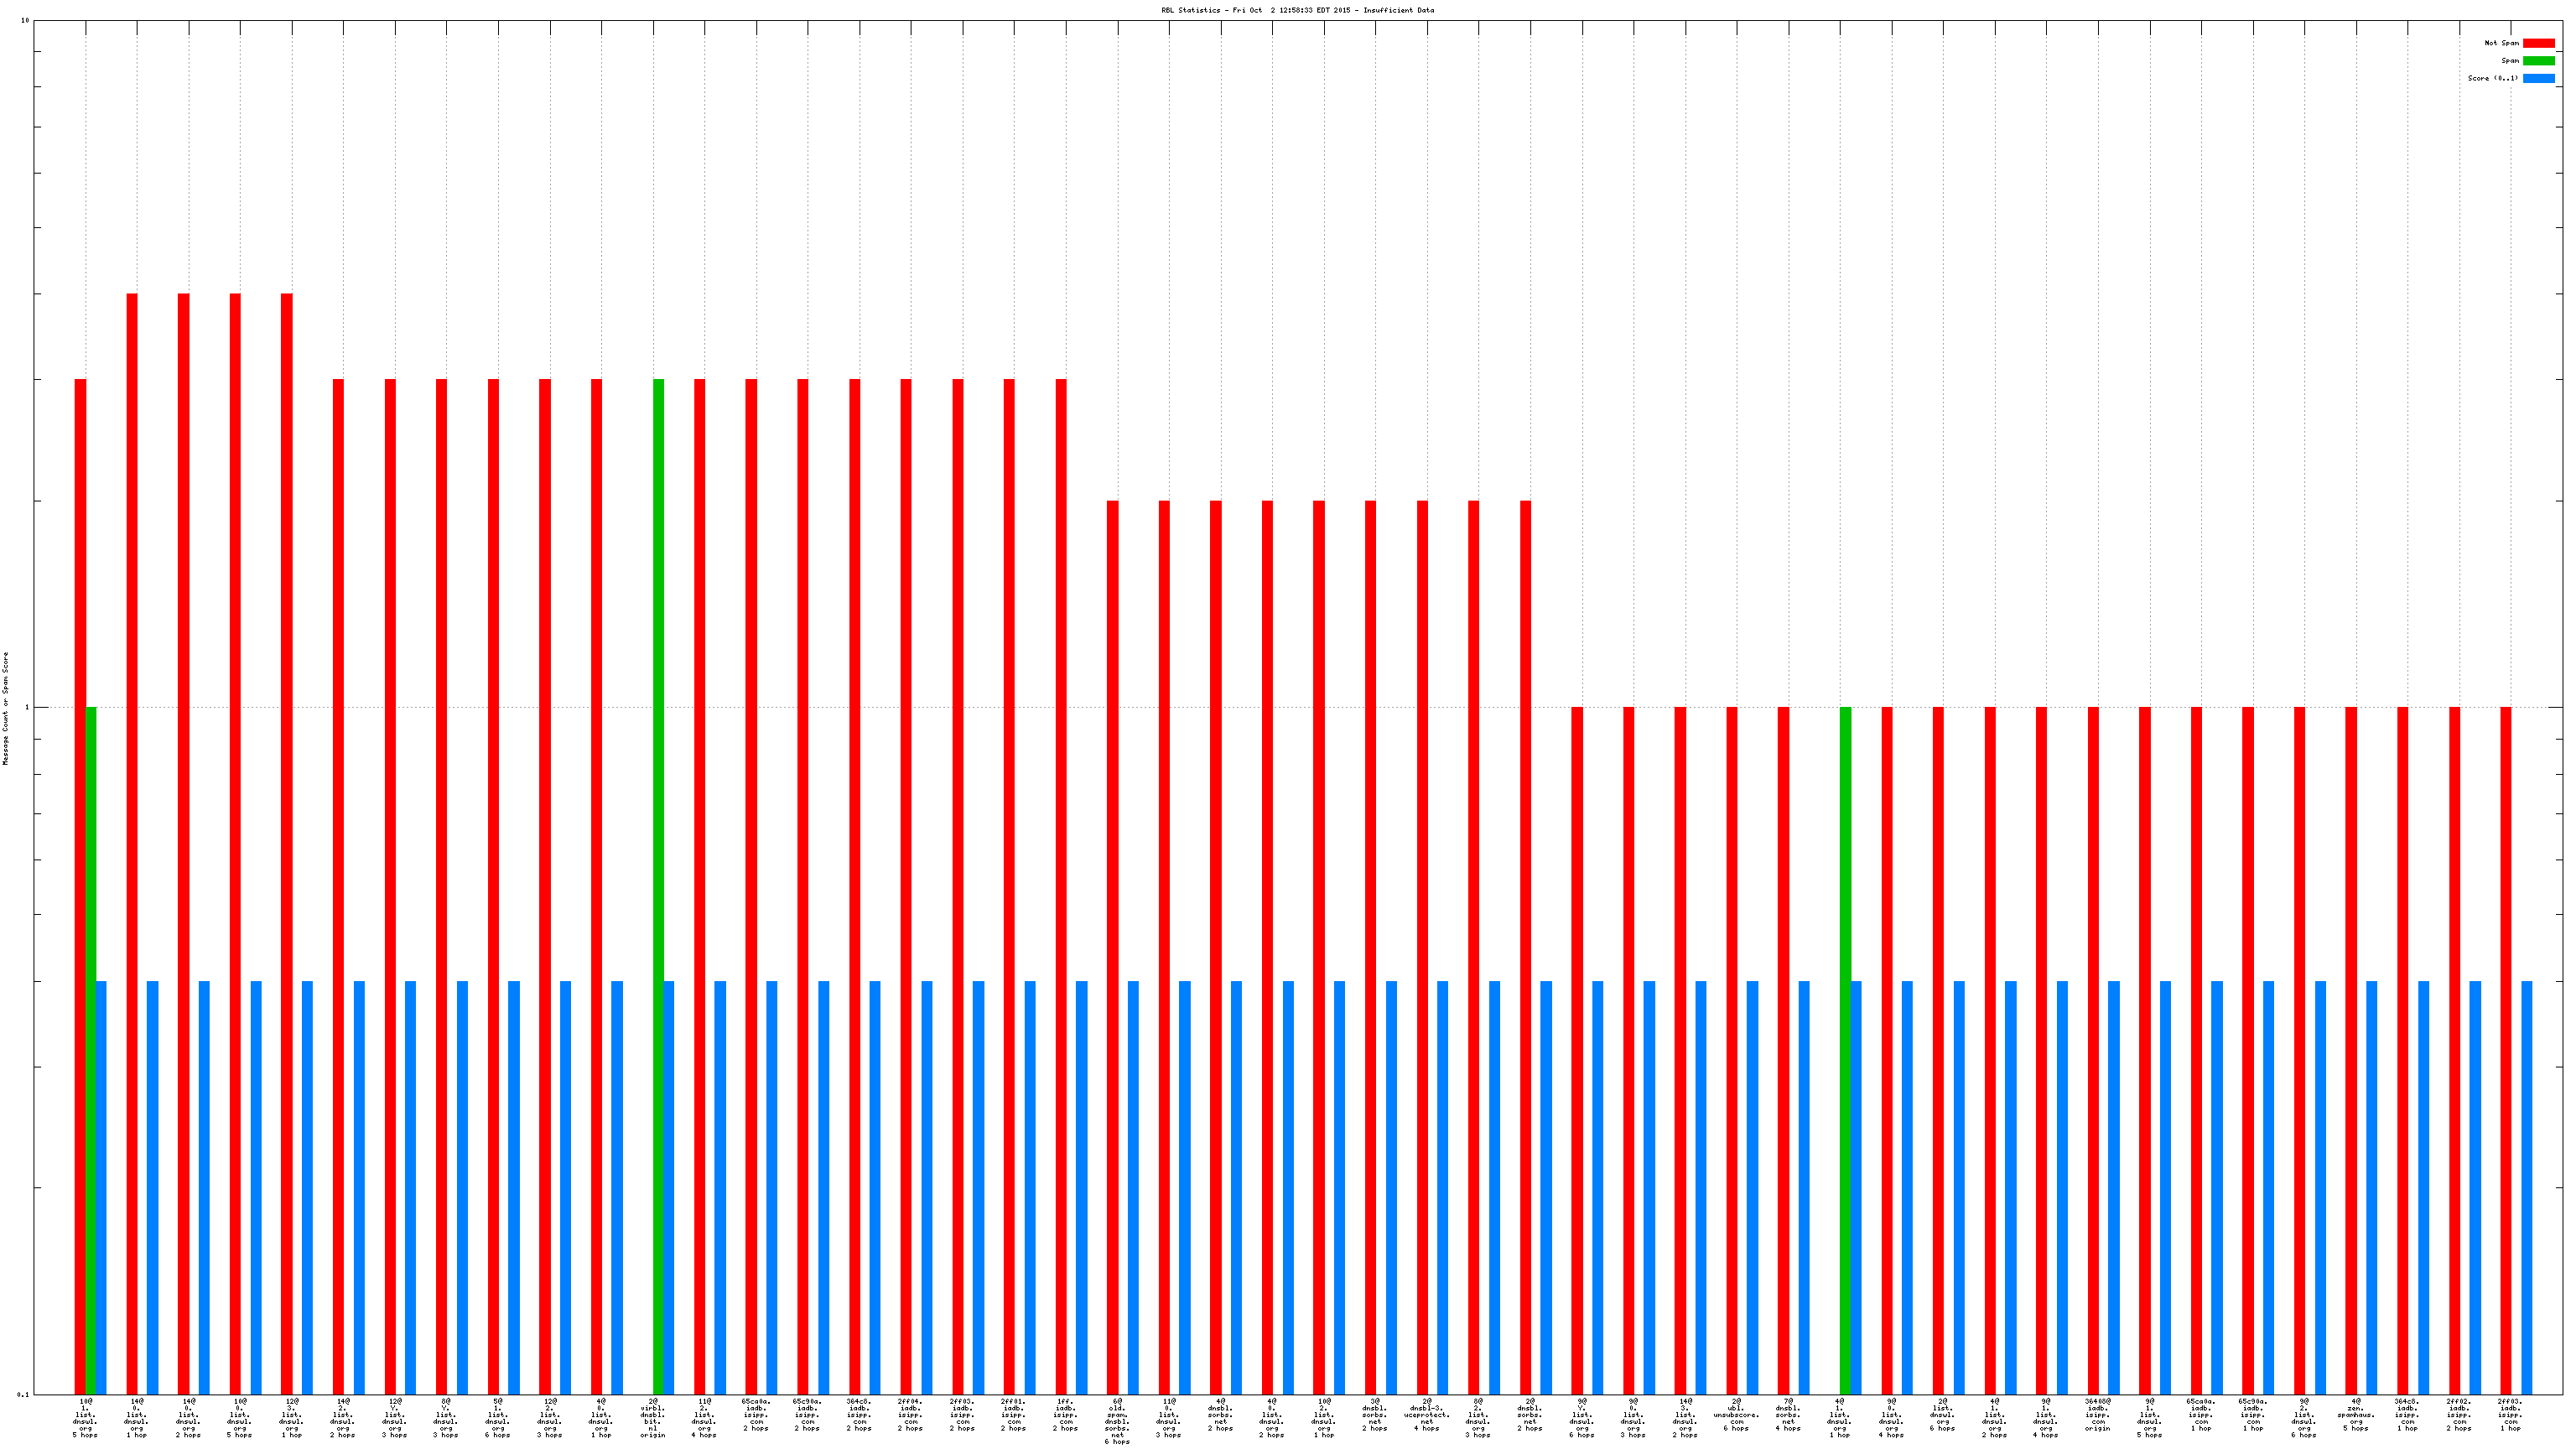Click the y-axis tick label 10

point(25,21)
